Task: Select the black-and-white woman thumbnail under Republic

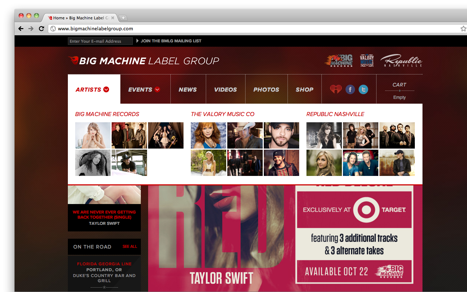Action: [x=324, y=135]
